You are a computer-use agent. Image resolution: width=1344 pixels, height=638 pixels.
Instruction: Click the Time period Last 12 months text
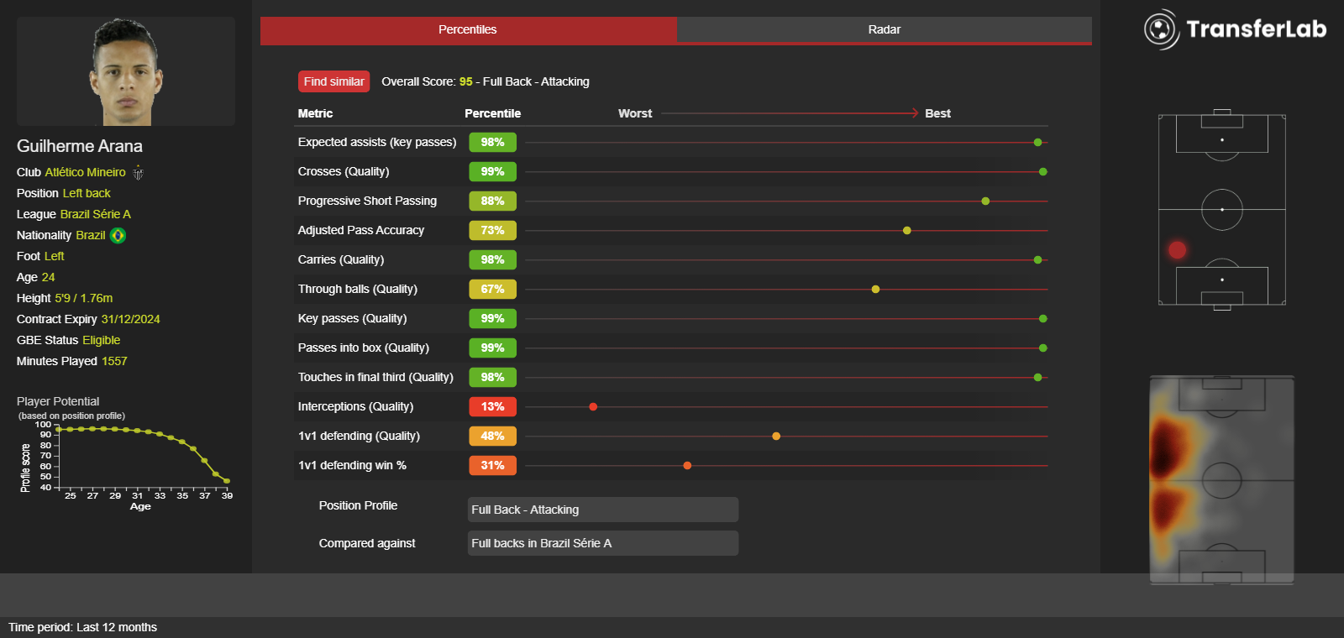pyautogui.click(x=82, y=627)
